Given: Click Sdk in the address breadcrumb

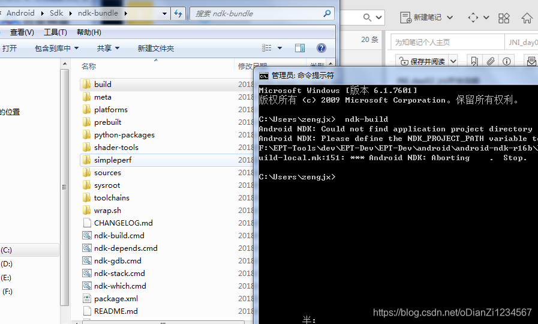Looking at the screenshot, I should pyautogui.click(x=56, y=13).
